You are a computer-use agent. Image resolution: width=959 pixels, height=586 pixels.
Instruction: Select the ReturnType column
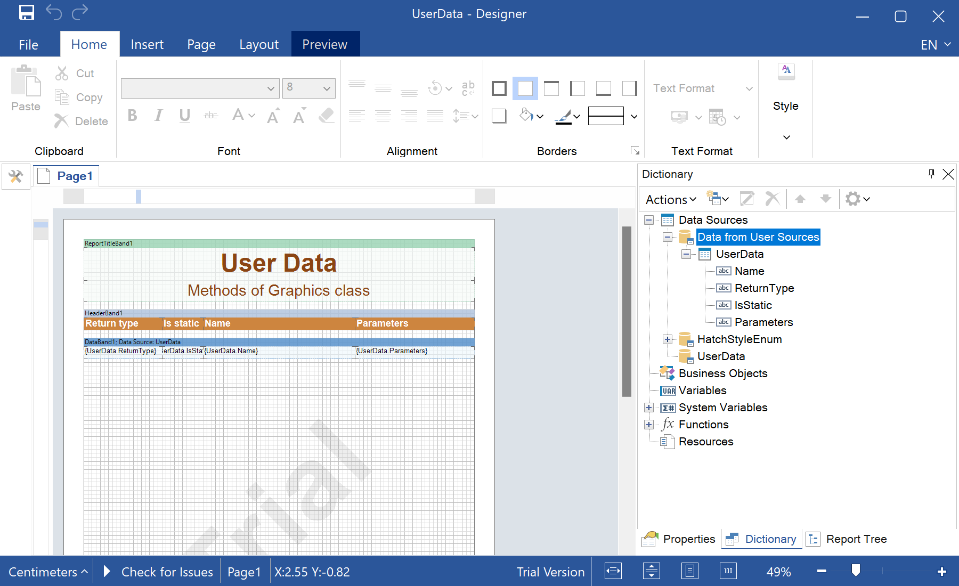(764, 288)
